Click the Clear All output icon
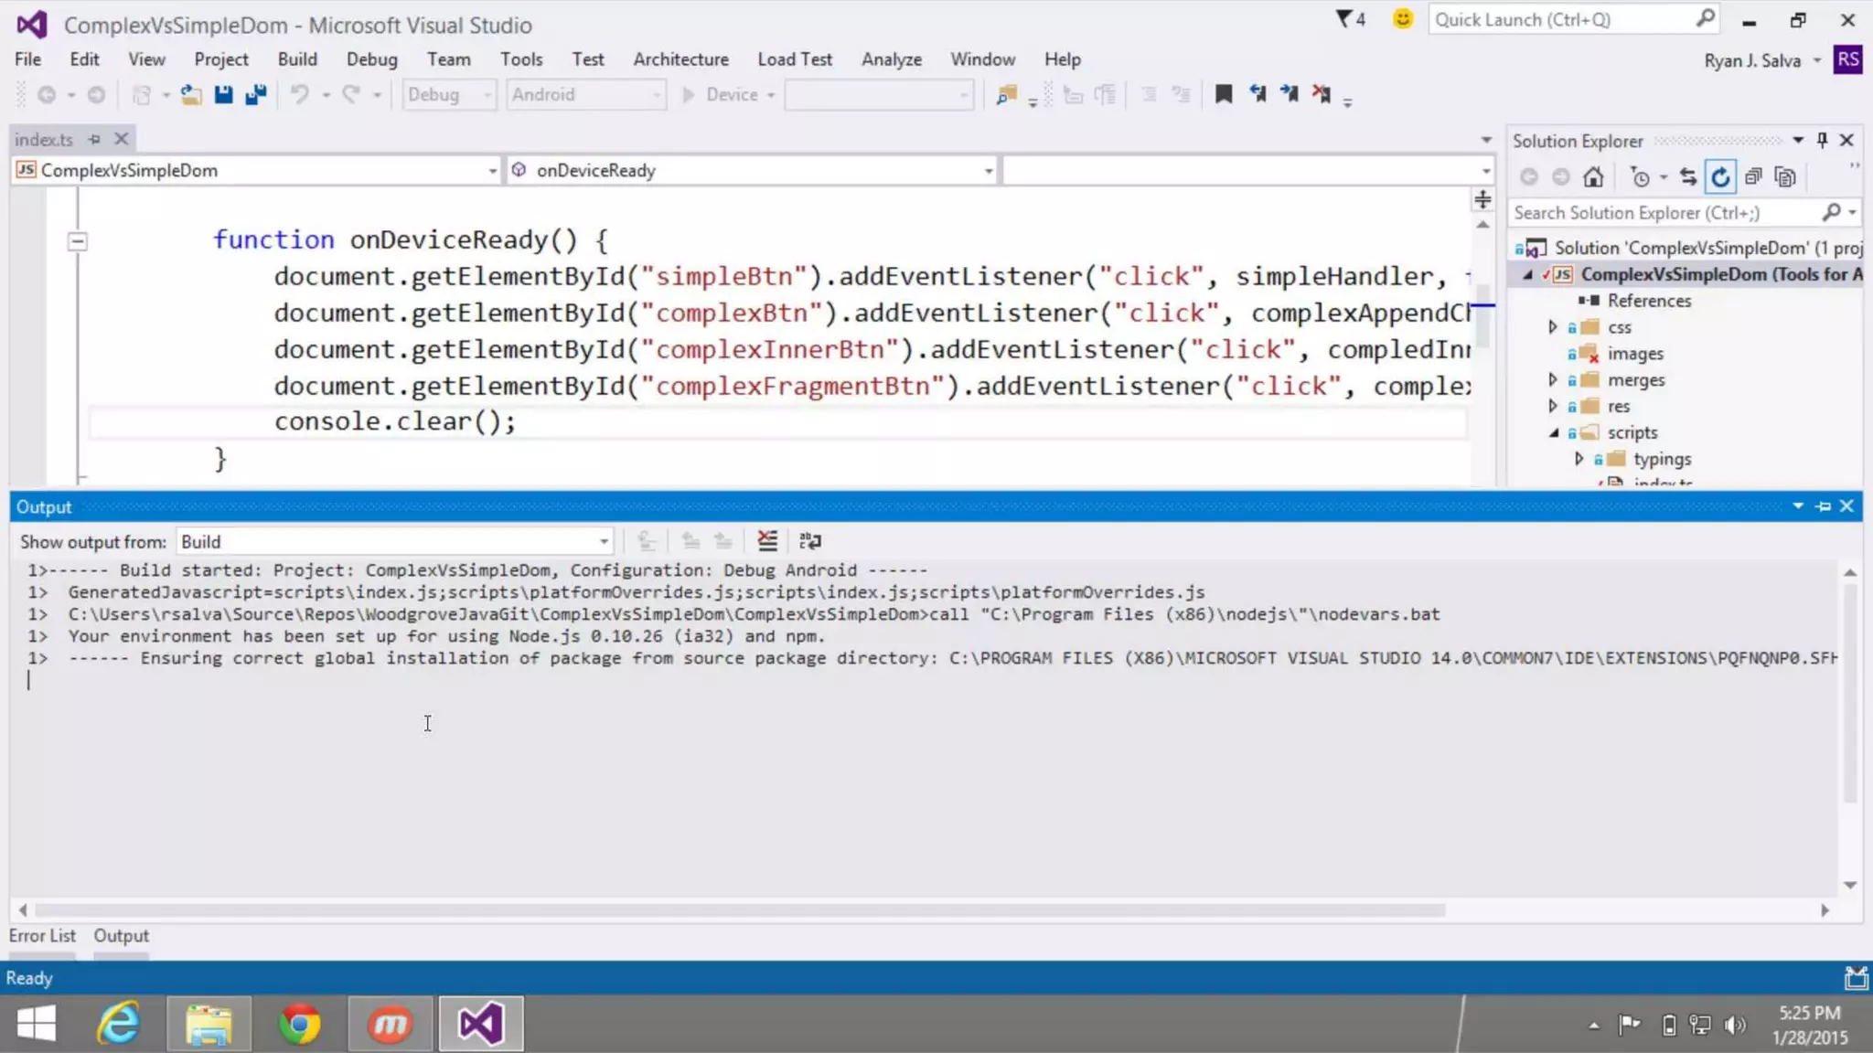Screen dimensions: 1873x1053 point(767,541)
